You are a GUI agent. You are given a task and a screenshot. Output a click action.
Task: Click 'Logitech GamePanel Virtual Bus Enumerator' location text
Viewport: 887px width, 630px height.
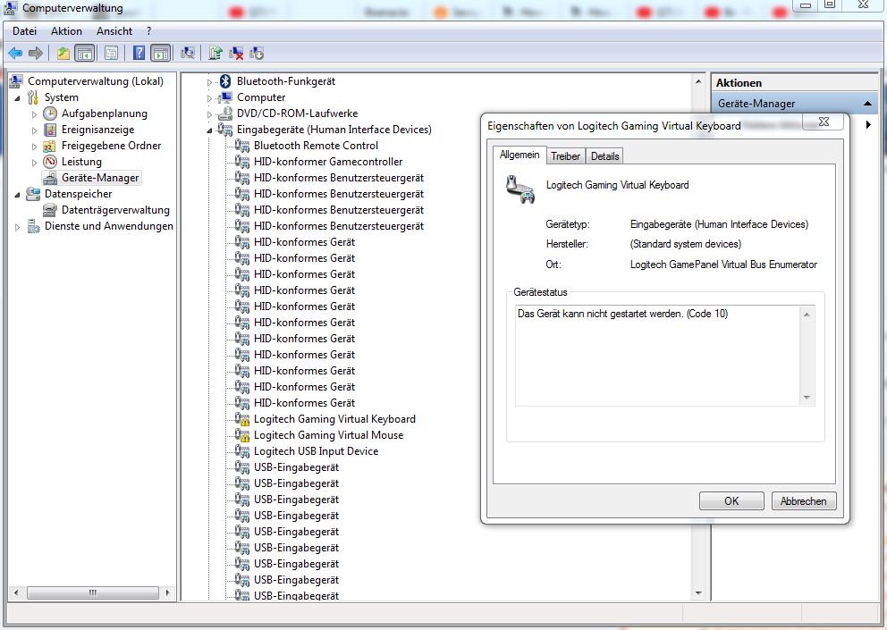click(723, 265)
